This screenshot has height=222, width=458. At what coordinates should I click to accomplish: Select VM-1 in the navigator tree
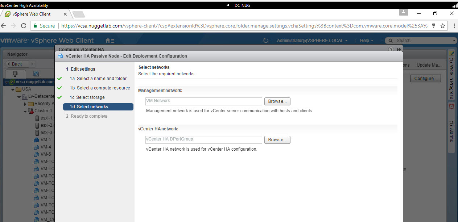45,140
